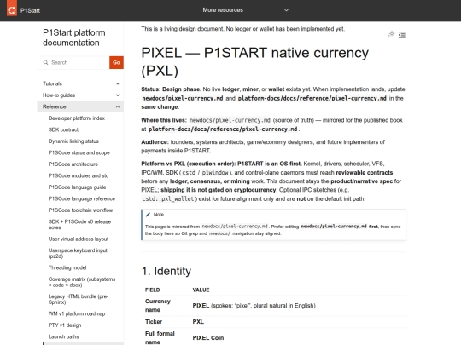Expand the How-to guides chevron

coord(118,95)
